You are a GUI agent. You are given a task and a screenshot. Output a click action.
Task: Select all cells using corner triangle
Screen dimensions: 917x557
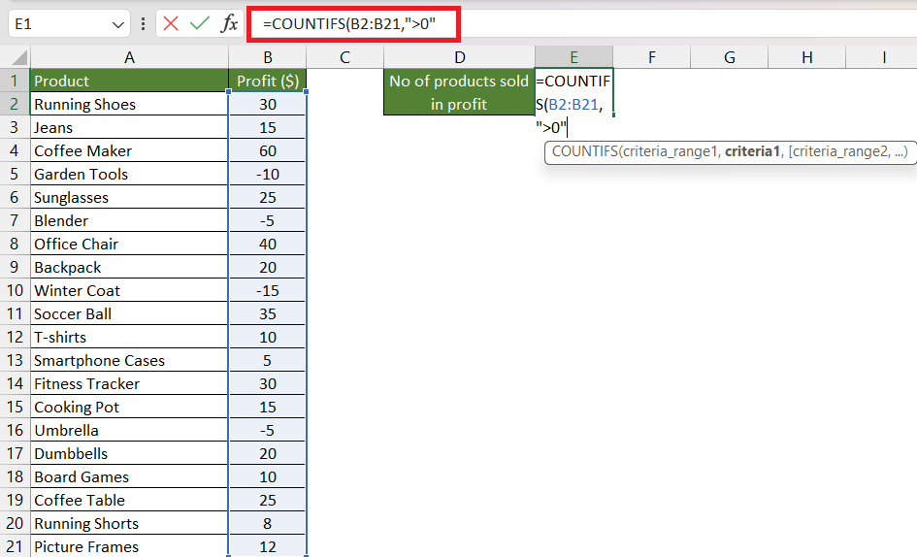tap(19, 57)
